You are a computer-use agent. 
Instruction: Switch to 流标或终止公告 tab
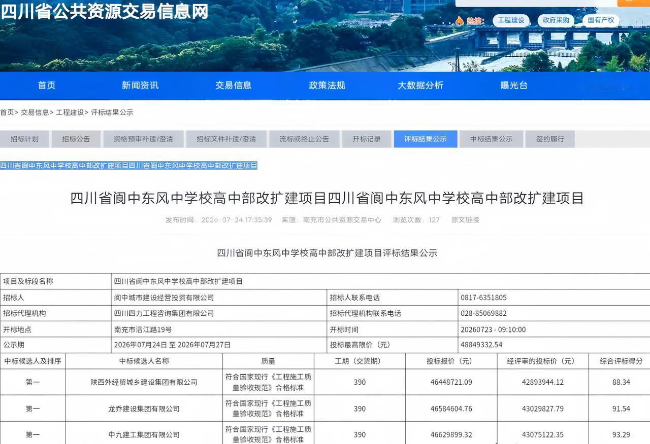(304, 139)
